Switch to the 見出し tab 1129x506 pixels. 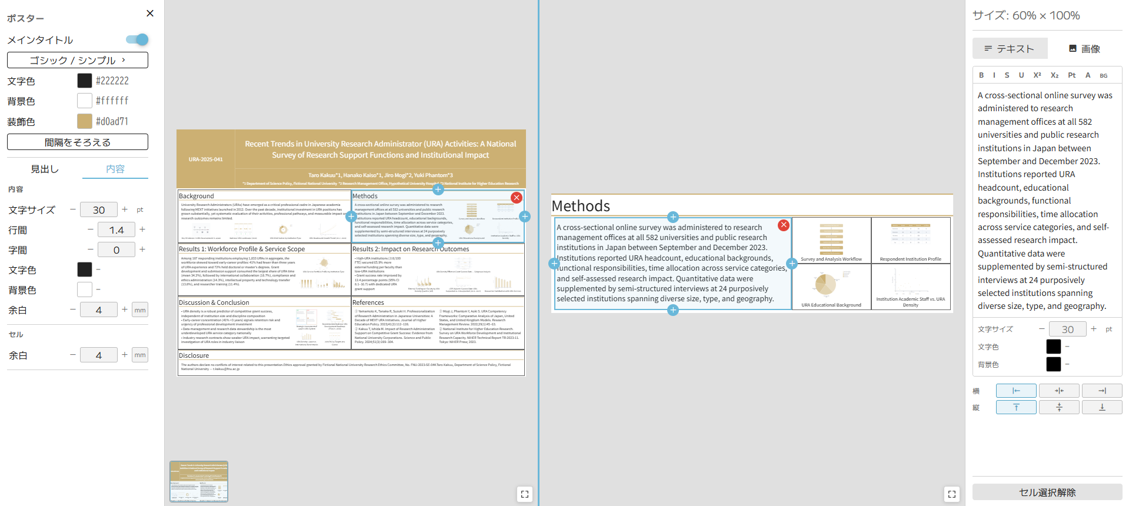(x=45, y=169)
